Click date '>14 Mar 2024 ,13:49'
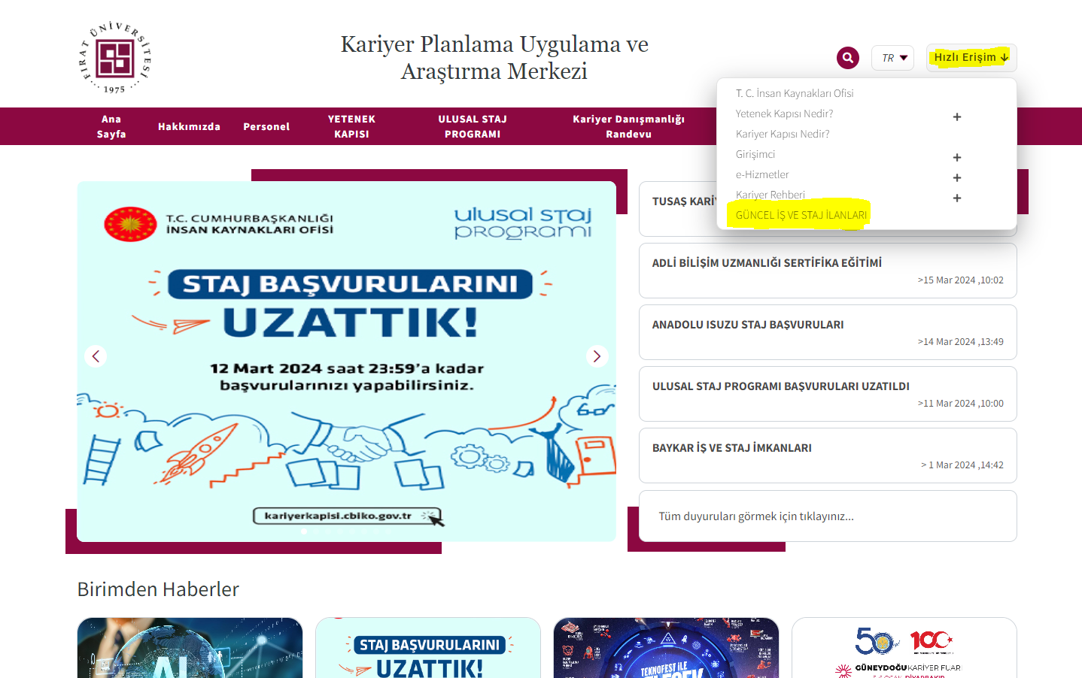 coord(961,342)
